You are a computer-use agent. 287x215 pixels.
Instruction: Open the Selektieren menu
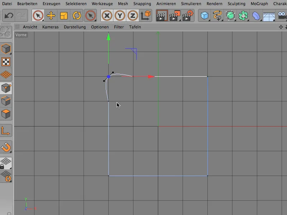pos(76,4)
